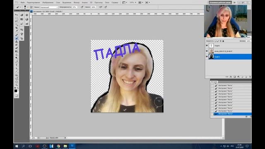Create a new layer

[246, 77]
